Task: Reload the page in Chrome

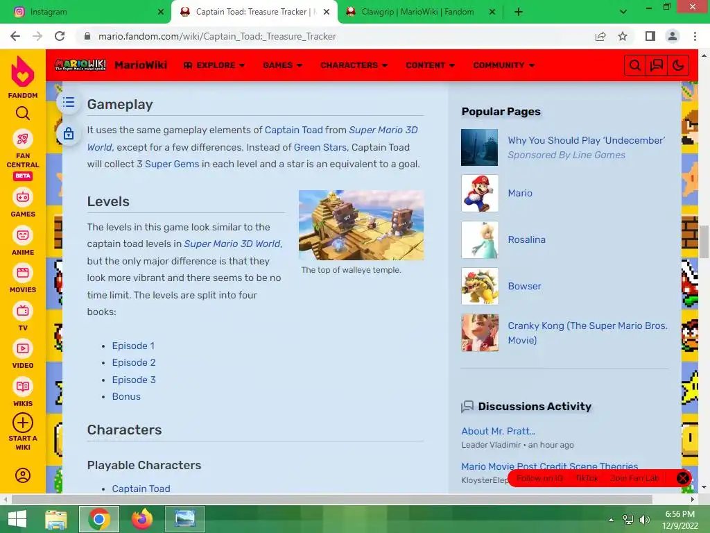Action: 60,36
